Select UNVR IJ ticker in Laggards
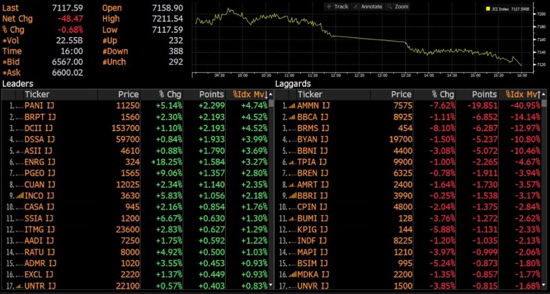Image resolution: width=550 pixels, height=294 pixels. click(x=313, y=285)
